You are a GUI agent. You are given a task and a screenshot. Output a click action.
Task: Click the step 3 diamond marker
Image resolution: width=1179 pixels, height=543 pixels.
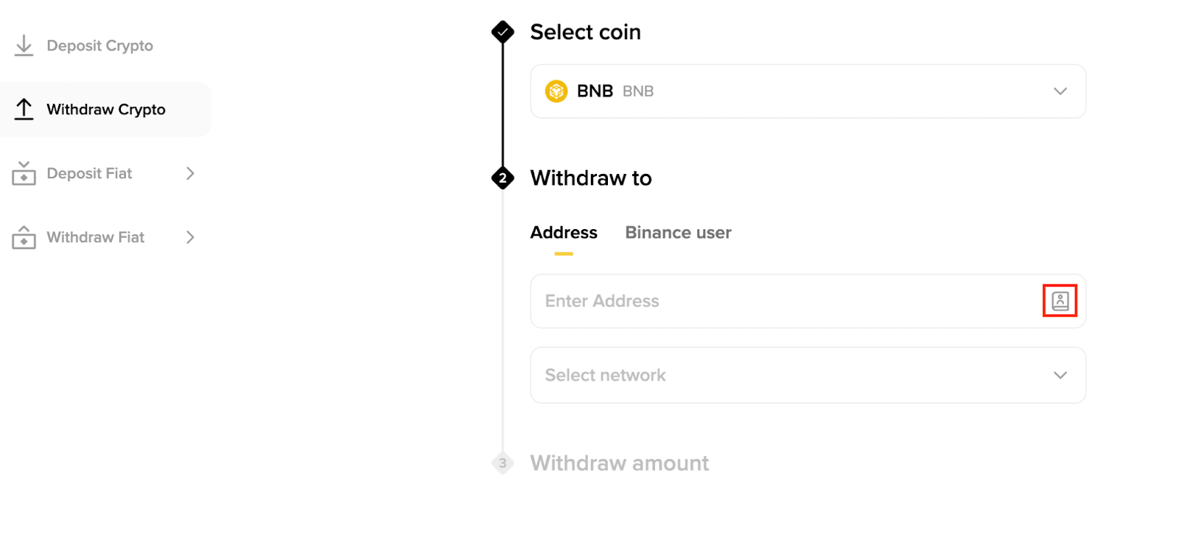[x=503, y=463]
